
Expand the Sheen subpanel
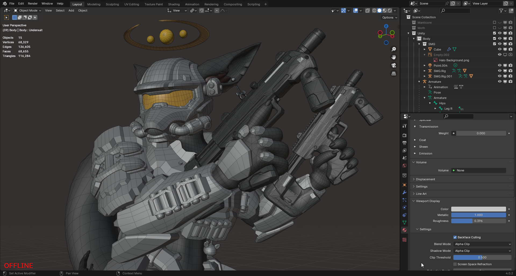coord(415,147)
